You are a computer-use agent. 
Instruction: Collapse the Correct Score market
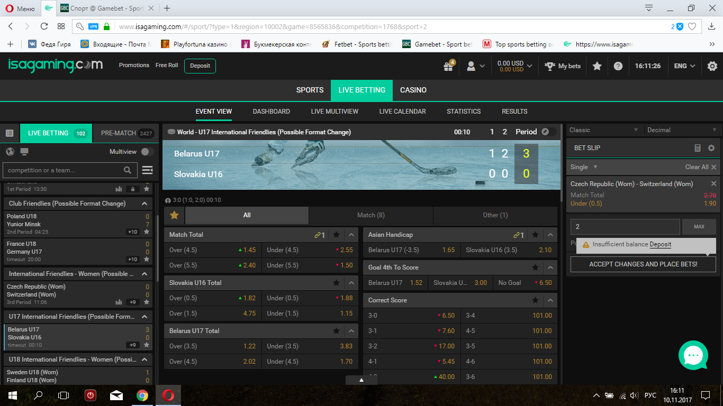(550, 300)
